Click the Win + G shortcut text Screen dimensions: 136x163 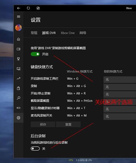pos(73,78)
